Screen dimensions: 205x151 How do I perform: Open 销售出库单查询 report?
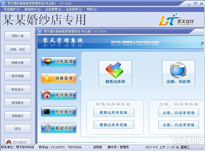tap(114, 112)
